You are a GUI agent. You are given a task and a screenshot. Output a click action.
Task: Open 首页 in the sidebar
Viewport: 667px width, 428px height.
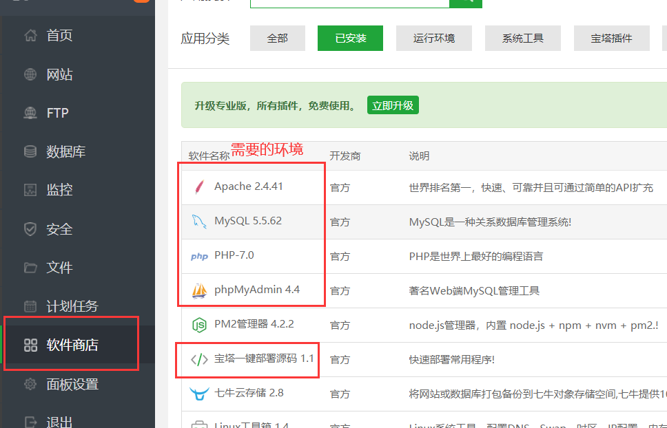pos(59,35)
